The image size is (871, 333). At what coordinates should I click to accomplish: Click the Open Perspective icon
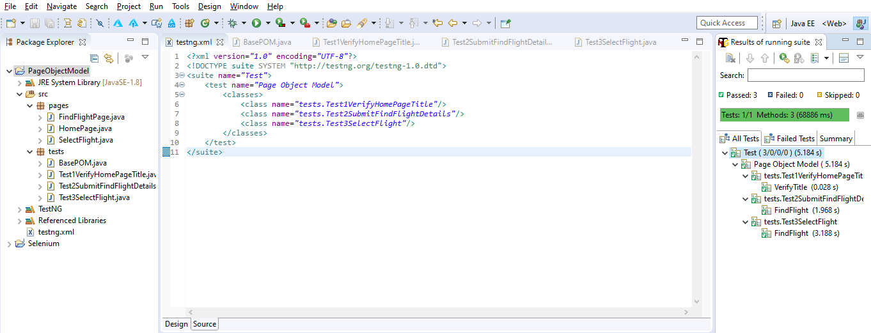(776, 23)
